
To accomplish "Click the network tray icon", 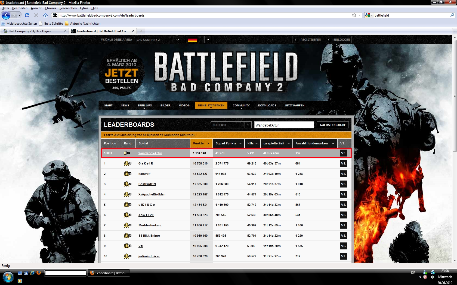I will (x=433, y=272).
